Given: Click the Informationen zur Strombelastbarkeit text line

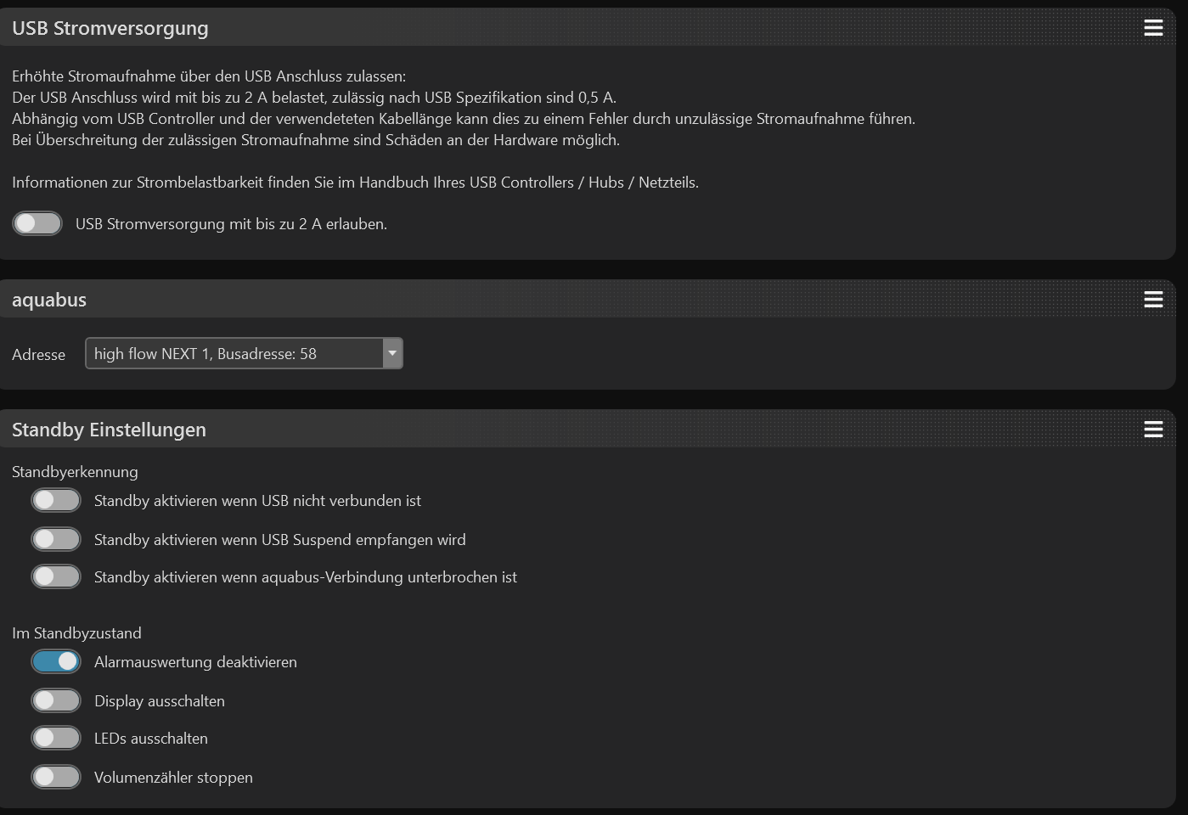Looking at the screenshot, I should [x=355, y=183].
